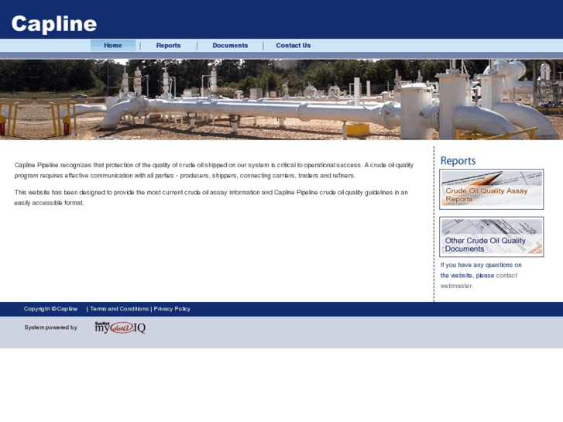
Task: Open the Reports menu item
Action: tap(168, 45)
